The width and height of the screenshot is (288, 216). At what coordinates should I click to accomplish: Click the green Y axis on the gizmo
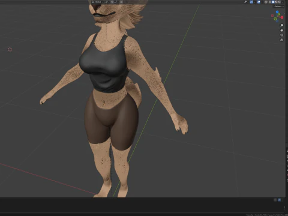pos(279,14)
